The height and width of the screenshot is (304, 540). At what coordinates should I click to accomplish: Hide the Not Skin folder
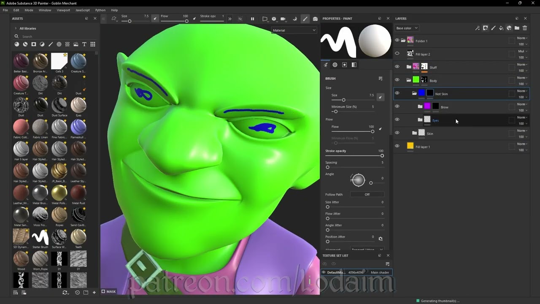pos(397,93)
